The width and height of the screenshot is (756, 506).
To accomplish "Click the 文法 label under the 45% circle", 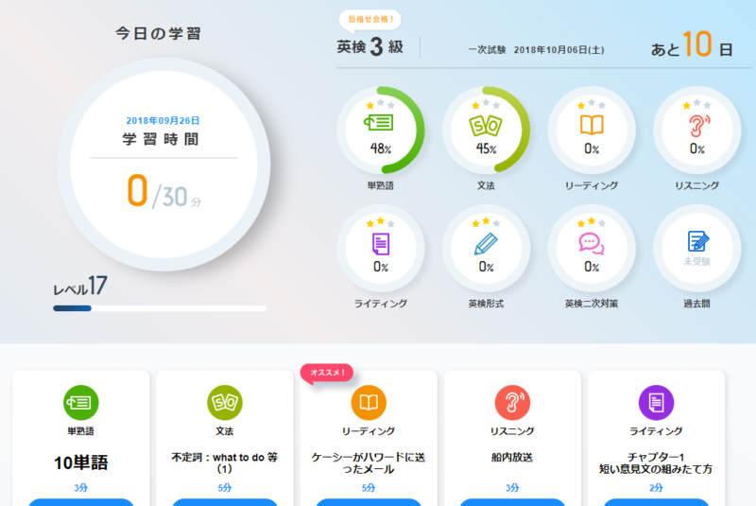I will coord(486,185).
